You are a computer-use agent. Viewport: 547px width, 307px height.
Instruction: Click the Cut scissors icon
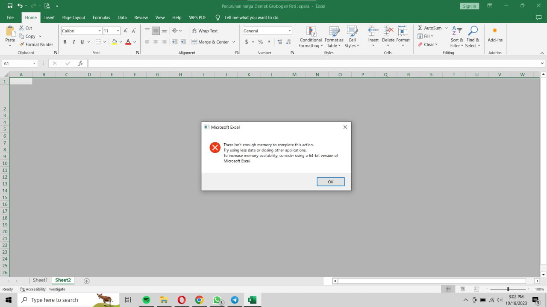tap(22, 28)
